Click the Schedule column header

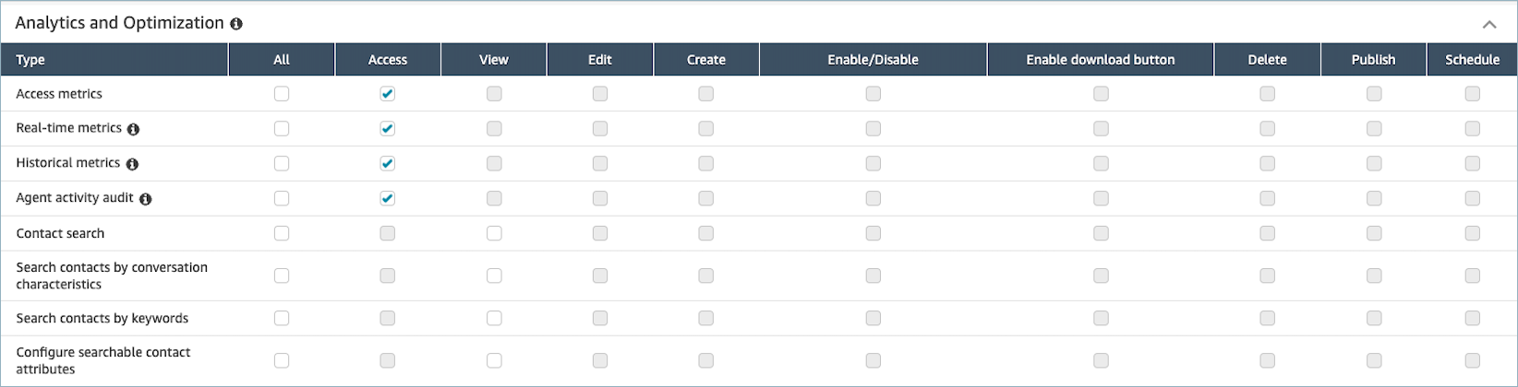(x=1472, y=60)
